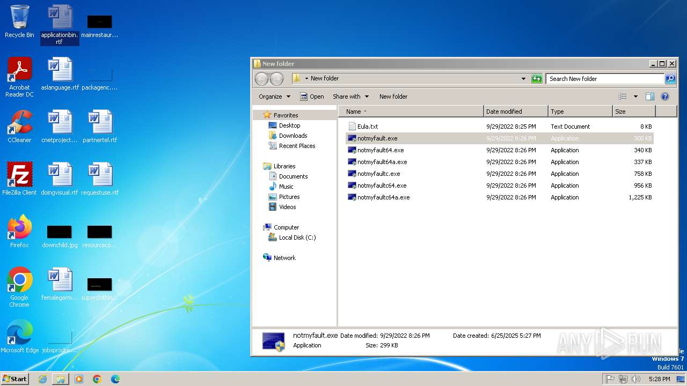Expand the address bar history dropdown

pyautogui.click(x=524, y=79)
